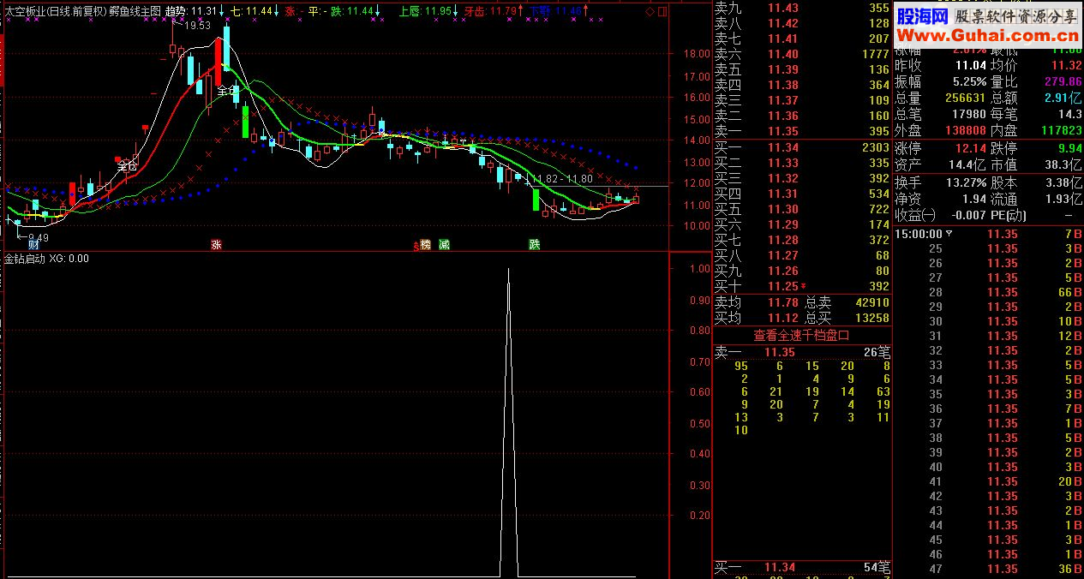
Task: Click order size 95 in the sell queue
Action: click(x=741, y=366)
